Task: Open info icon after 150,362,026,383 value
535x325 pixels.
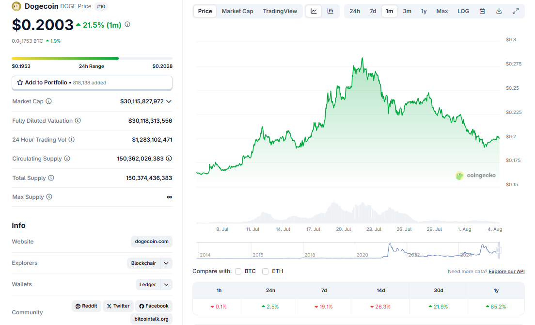Action: (x=169, y=159)
